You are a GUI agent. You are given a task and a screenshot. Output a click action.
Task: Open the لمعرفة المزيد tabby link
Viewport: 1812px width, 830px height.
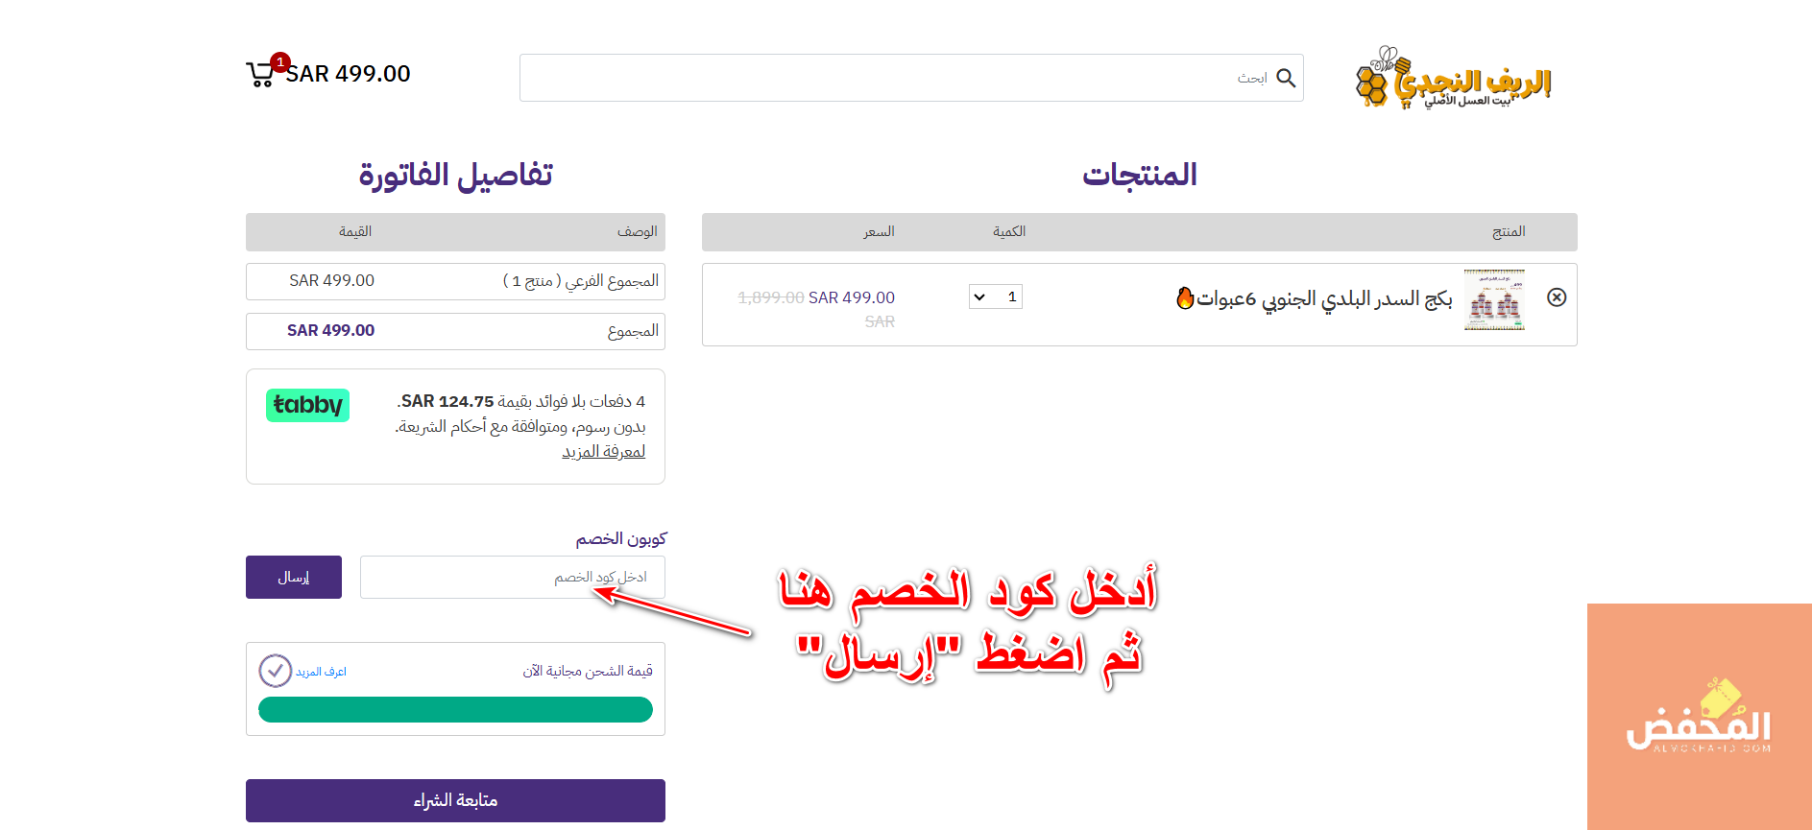603,452
